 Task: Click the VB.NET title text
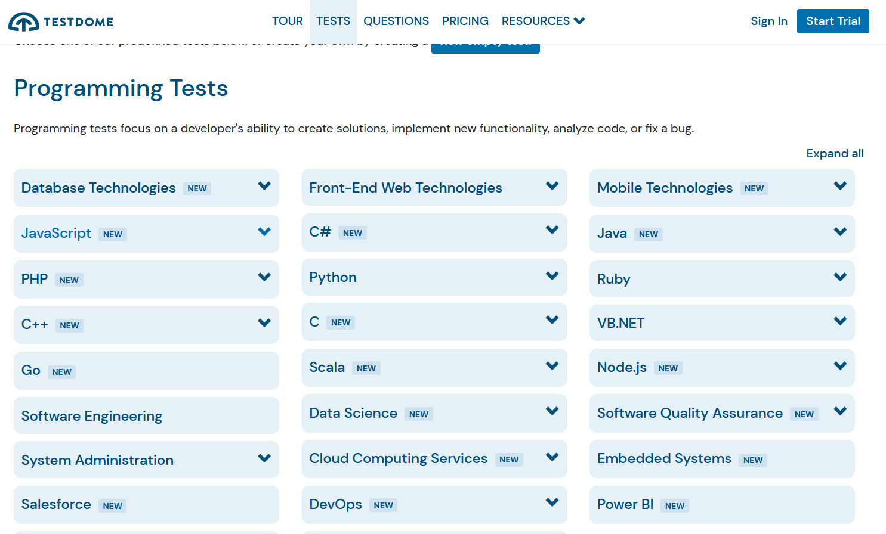click(621, 323)
